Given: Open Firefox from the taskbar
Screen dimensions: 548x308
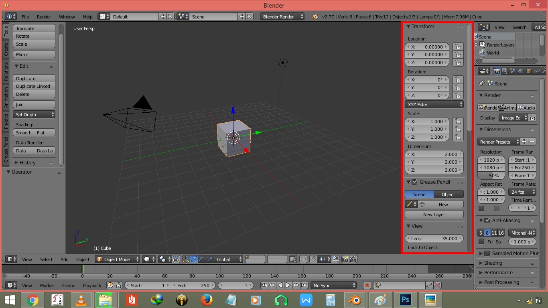Looking at the screenshot, I should 207,300.
